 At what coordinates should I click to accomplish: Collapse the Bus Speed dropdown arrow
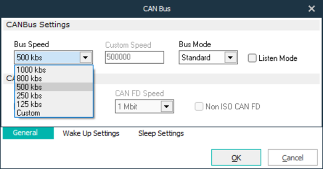coord(86,58)
